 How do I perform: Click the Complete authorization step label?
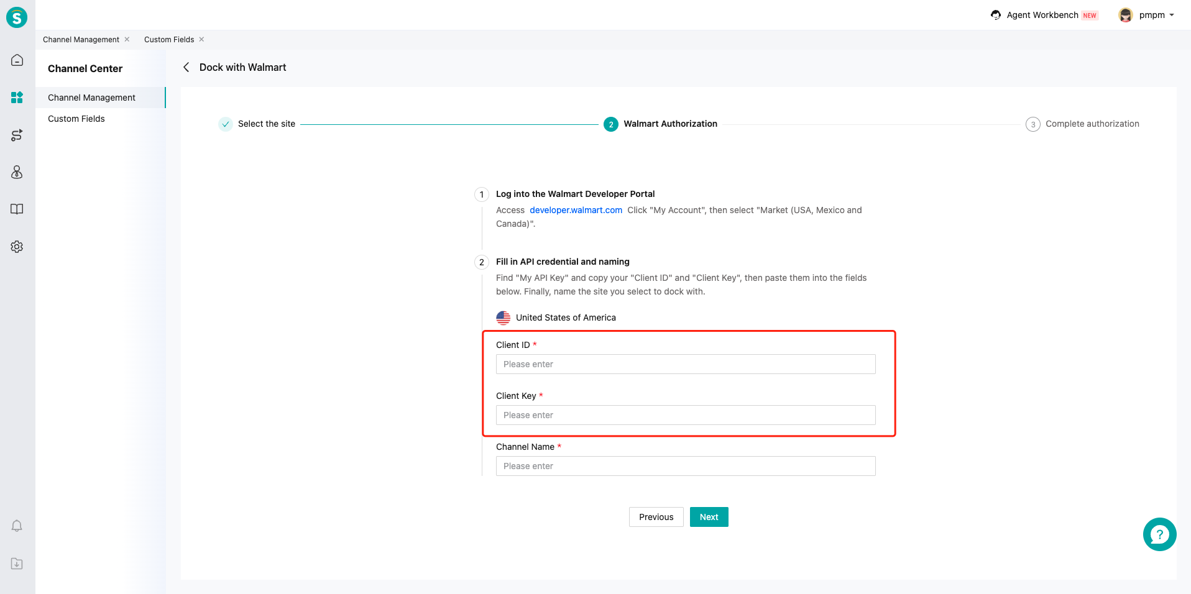1092,124
